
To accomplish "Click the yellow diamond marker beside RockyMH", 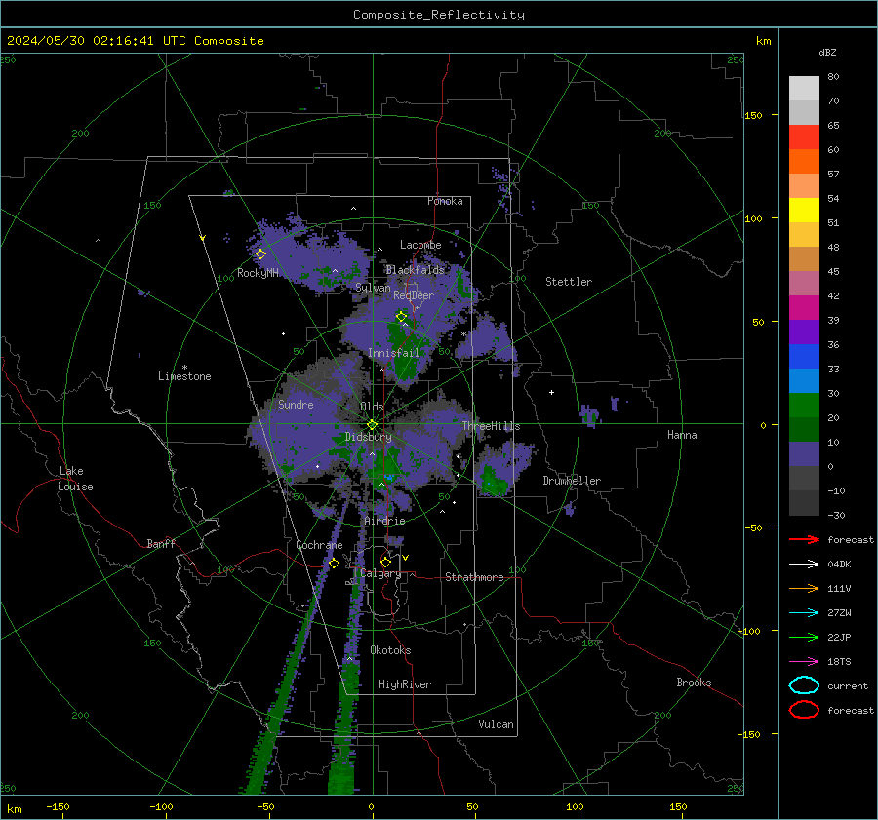I will point(260,254).
